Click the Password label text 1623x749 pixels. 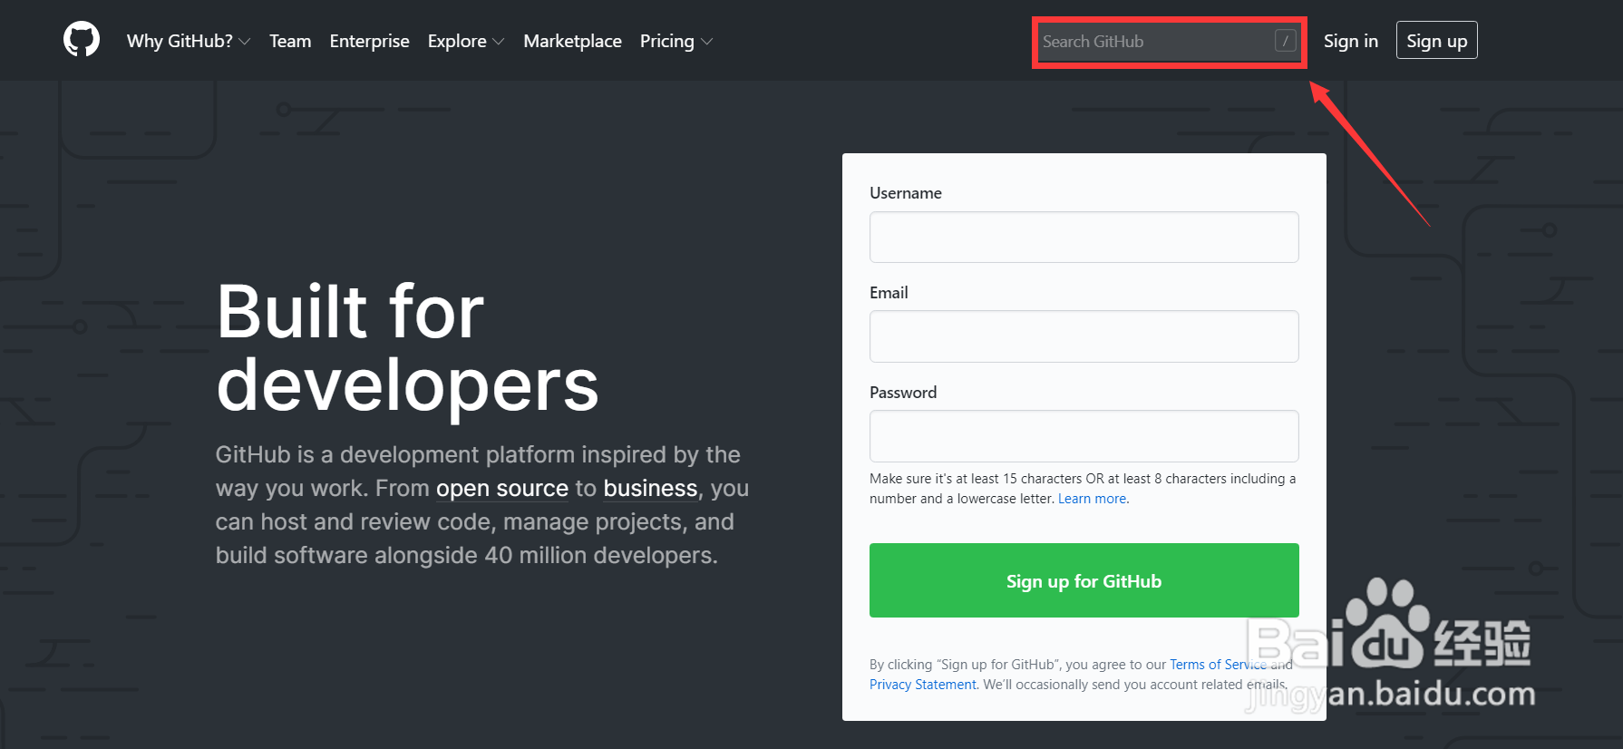[x=903, y=393]
